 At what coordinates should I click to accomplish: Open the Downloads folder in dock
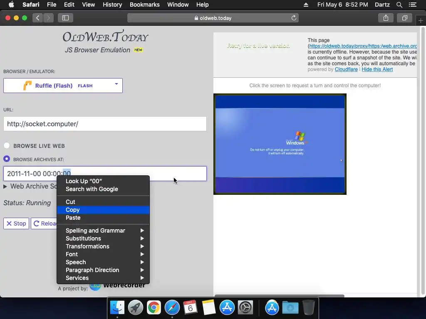click(290, 308)
